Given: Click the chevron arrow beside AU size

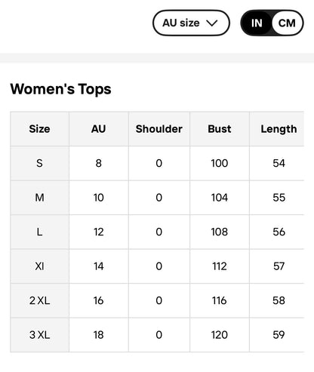Looking at the screenshot, I should pos(211,23).
